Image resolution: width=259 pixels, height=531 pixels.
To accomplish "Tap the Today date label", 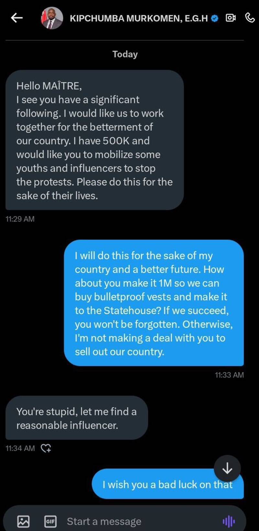I will coord(125,54).
